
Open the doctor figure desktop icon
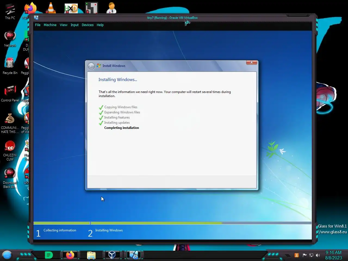coord(111,8)
